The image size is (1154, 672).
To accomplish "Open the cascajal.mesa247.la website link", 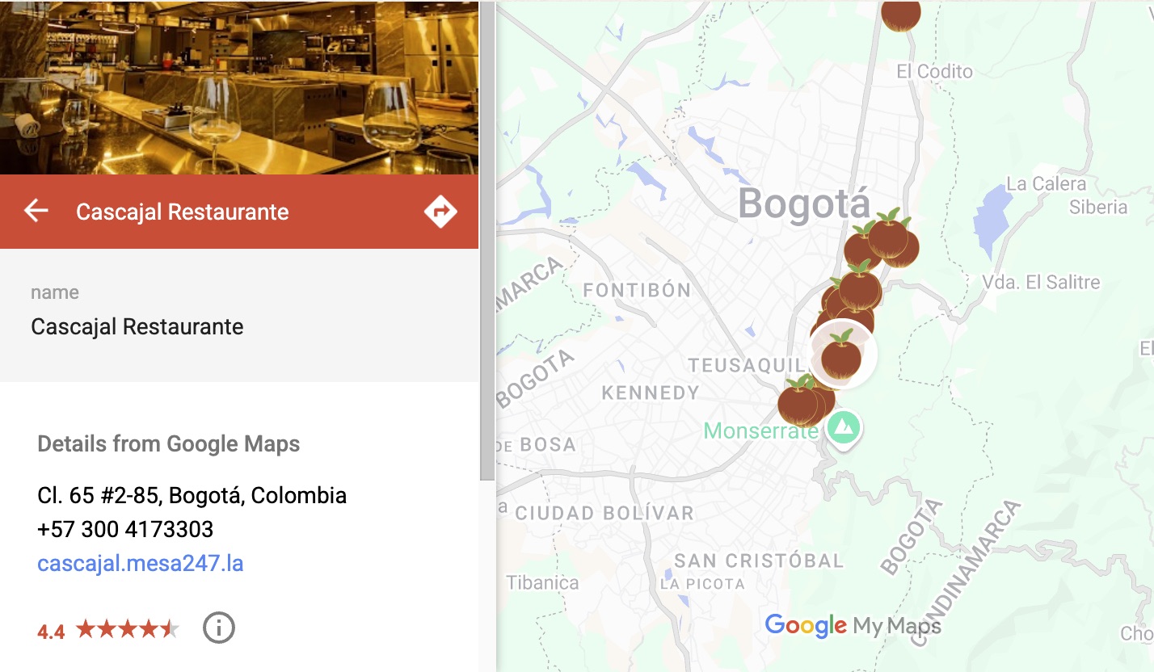I will [141, 563].
